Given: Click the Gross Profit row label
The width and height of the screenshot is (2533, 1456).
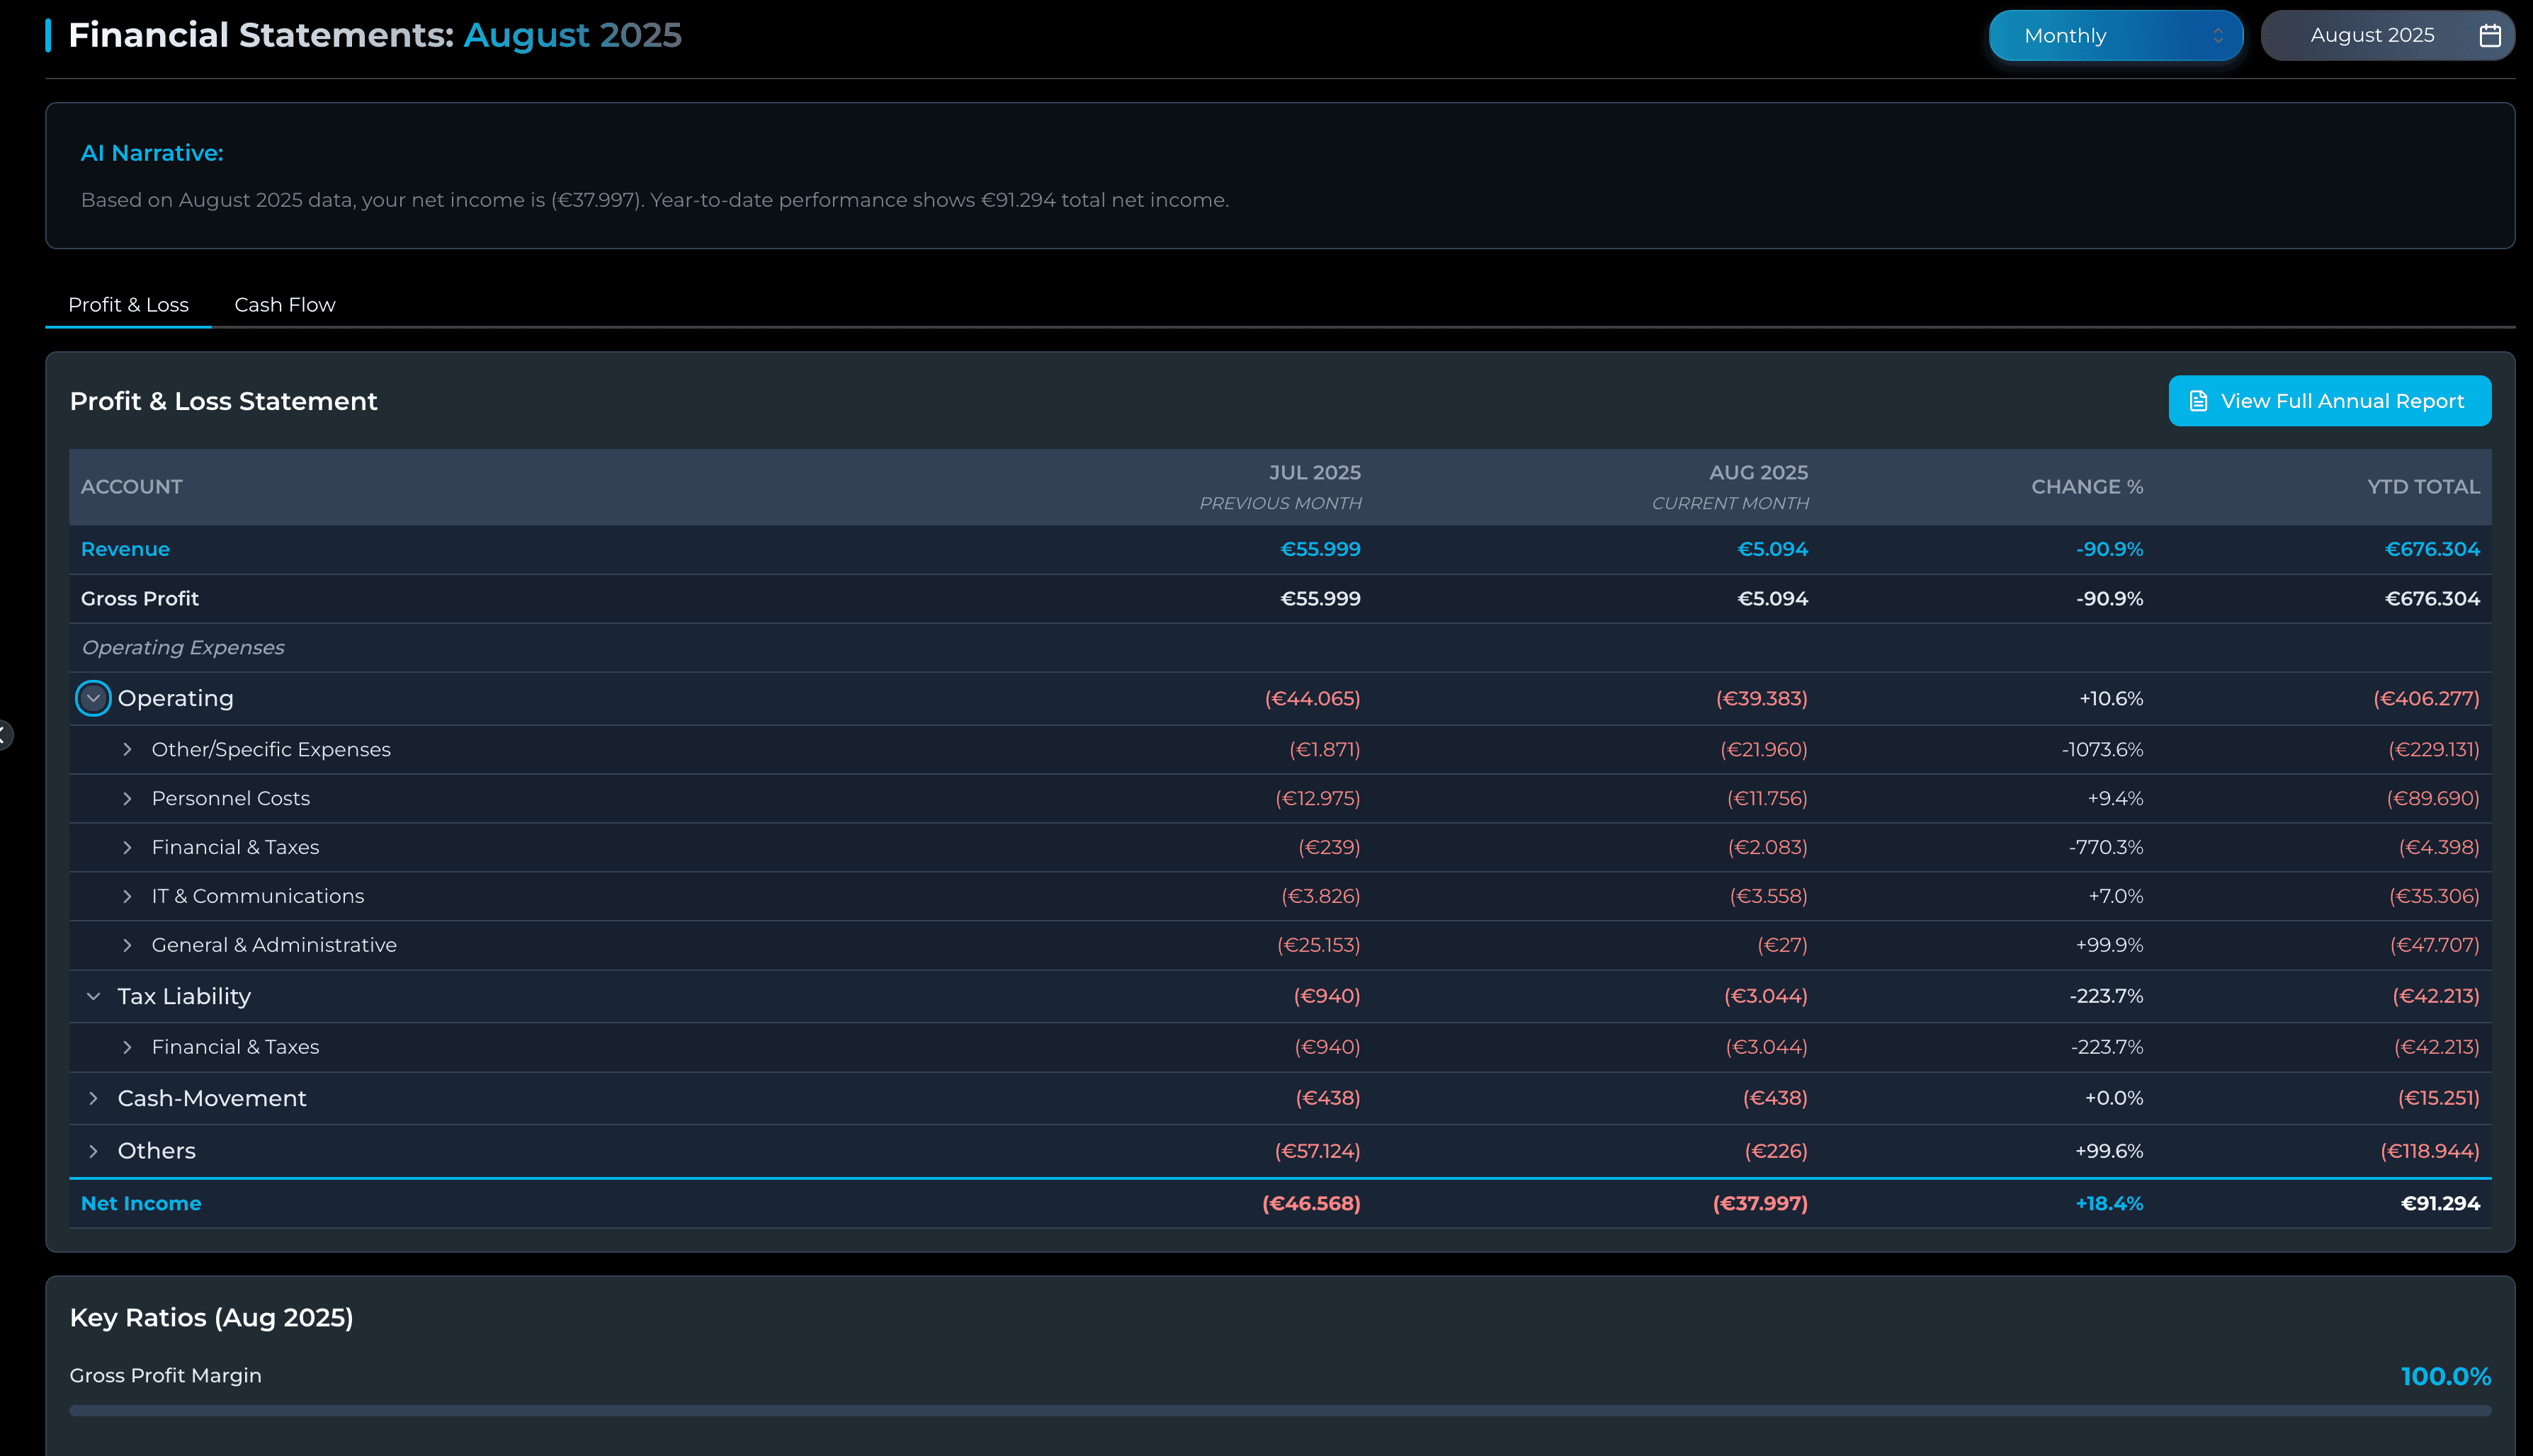Looking at the screenshot, I should (140, 598).
